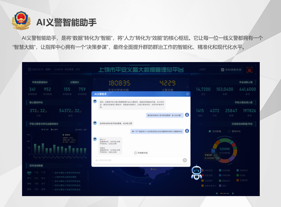Select the 信州 district tab
The image size is (281, 207).
pos(29,173)
